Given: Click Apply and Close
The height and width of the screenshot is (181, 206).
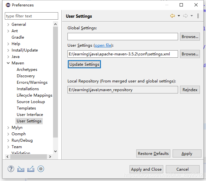Looking at the screenshot, I should click(x=146, y=169).
